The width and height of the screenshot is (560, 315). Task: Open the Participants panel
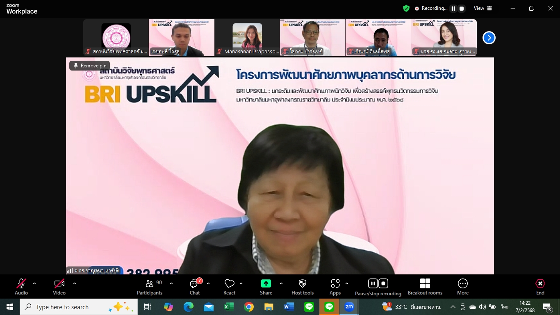(150, 287)
